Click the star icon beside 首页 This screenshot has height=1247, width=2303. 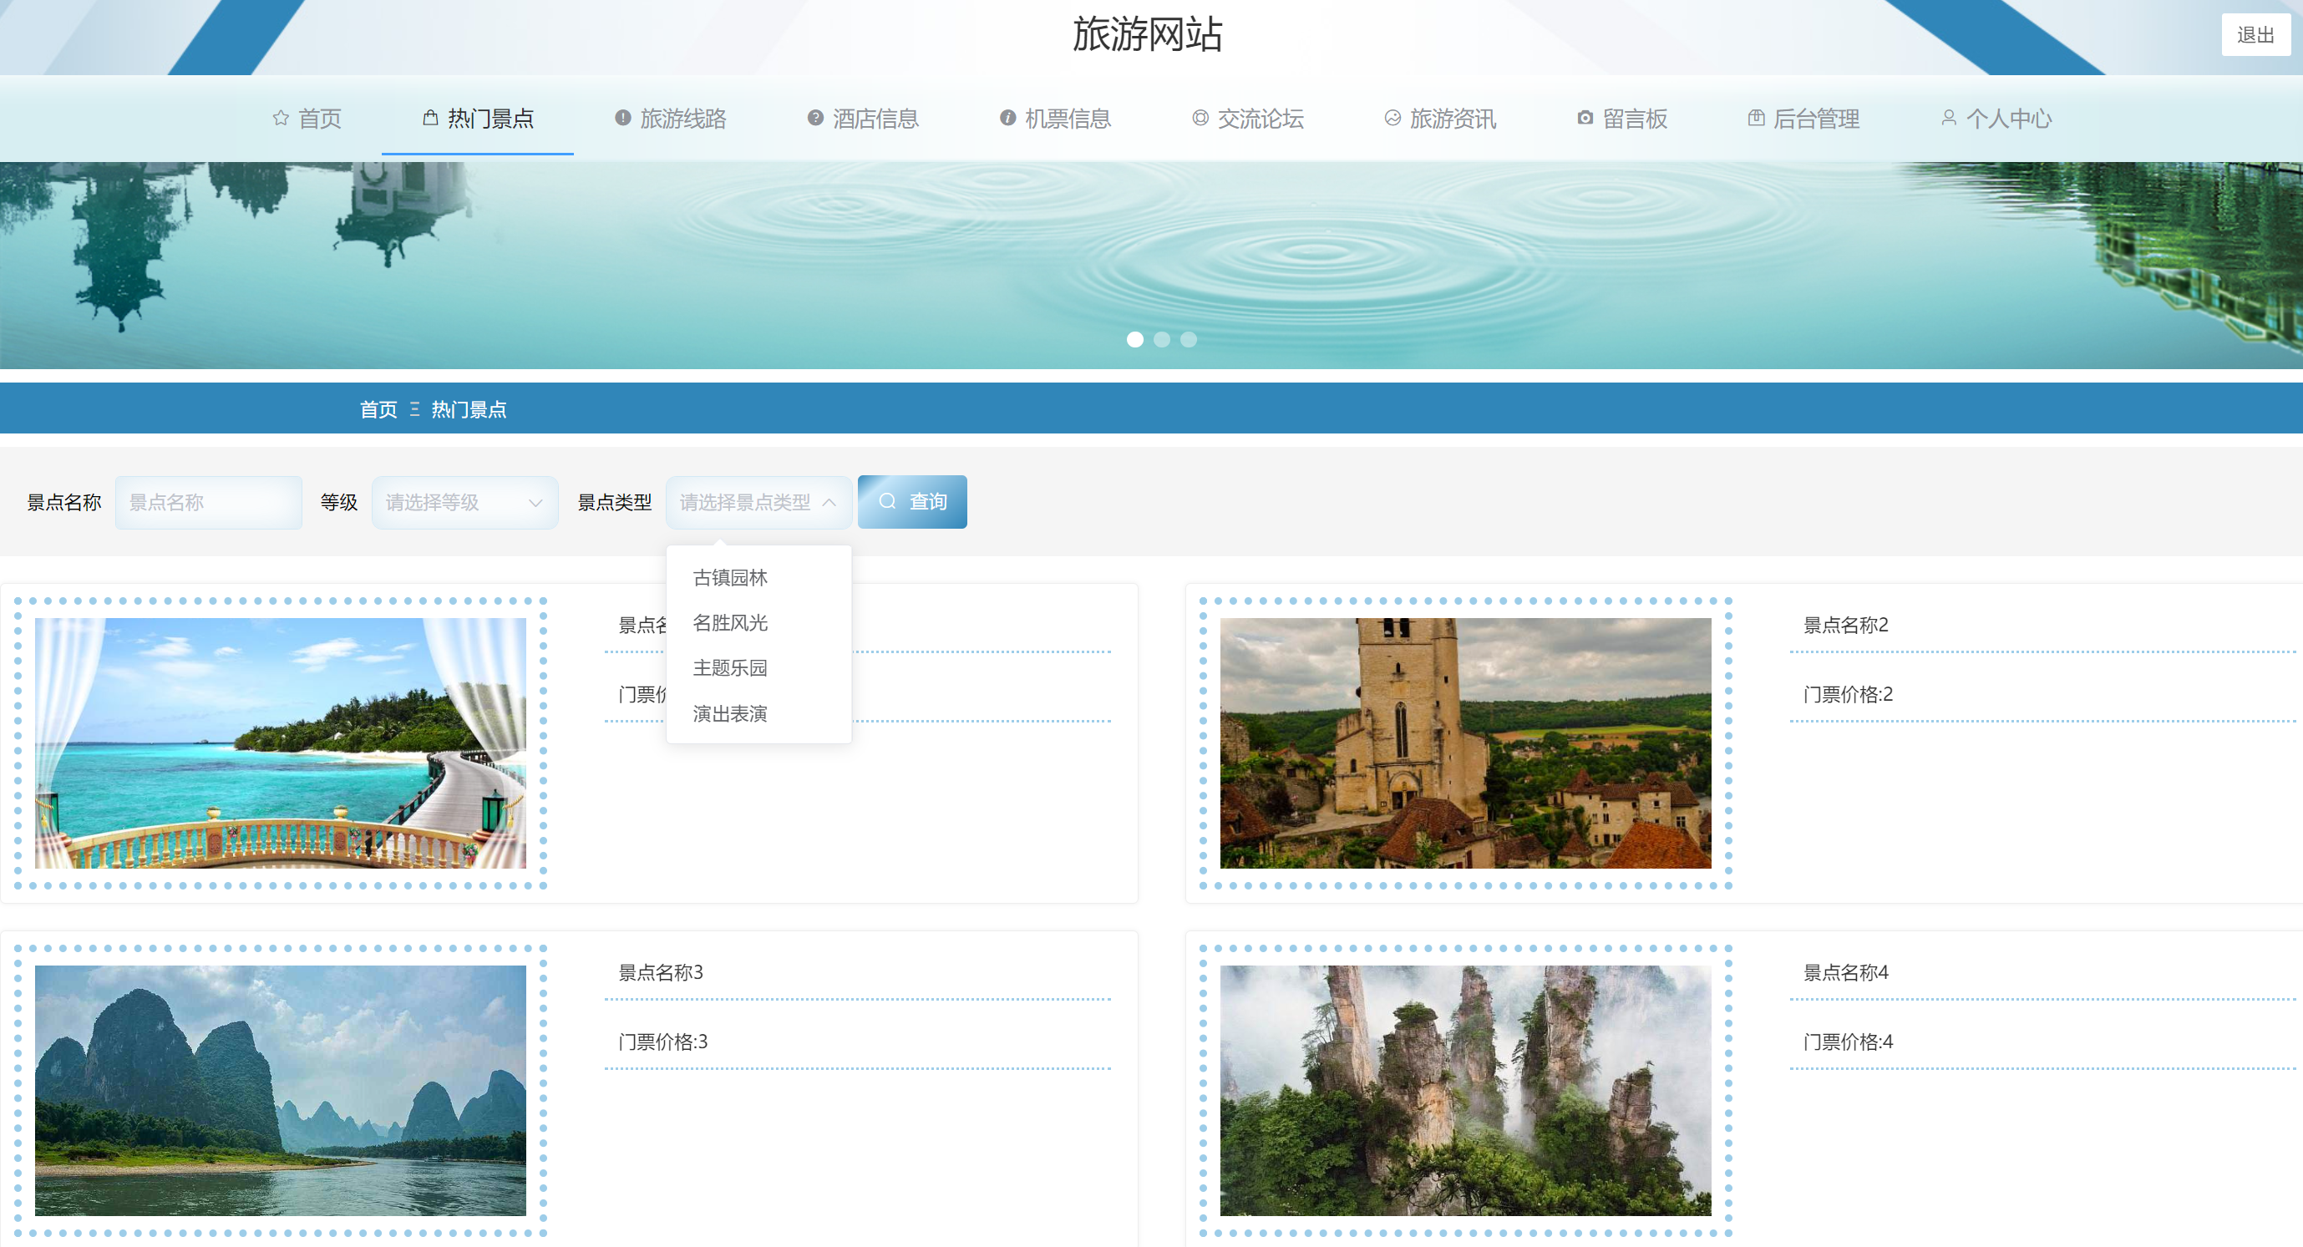click(281, 118)
